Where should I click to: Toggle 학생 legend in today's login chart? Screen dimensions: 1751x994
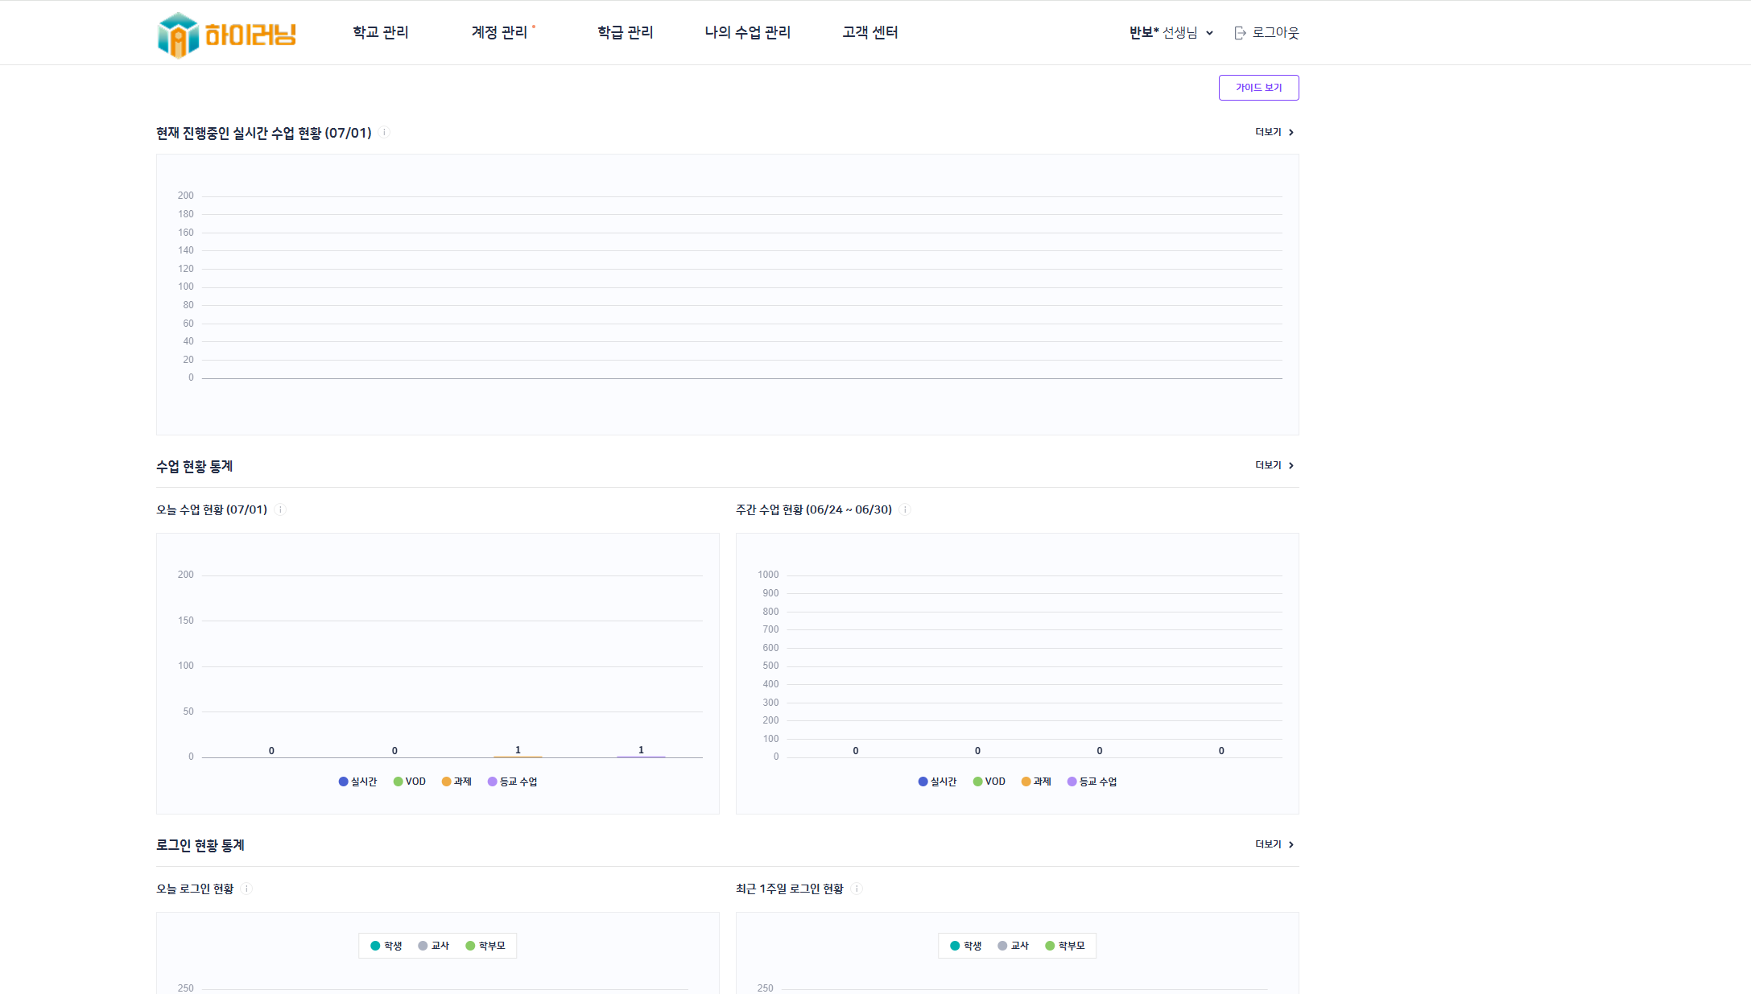[386, 946]
